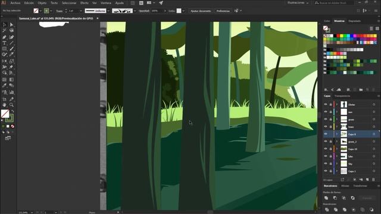Open the Edición menu
The image size is (381, 214).
coord(29,3)
